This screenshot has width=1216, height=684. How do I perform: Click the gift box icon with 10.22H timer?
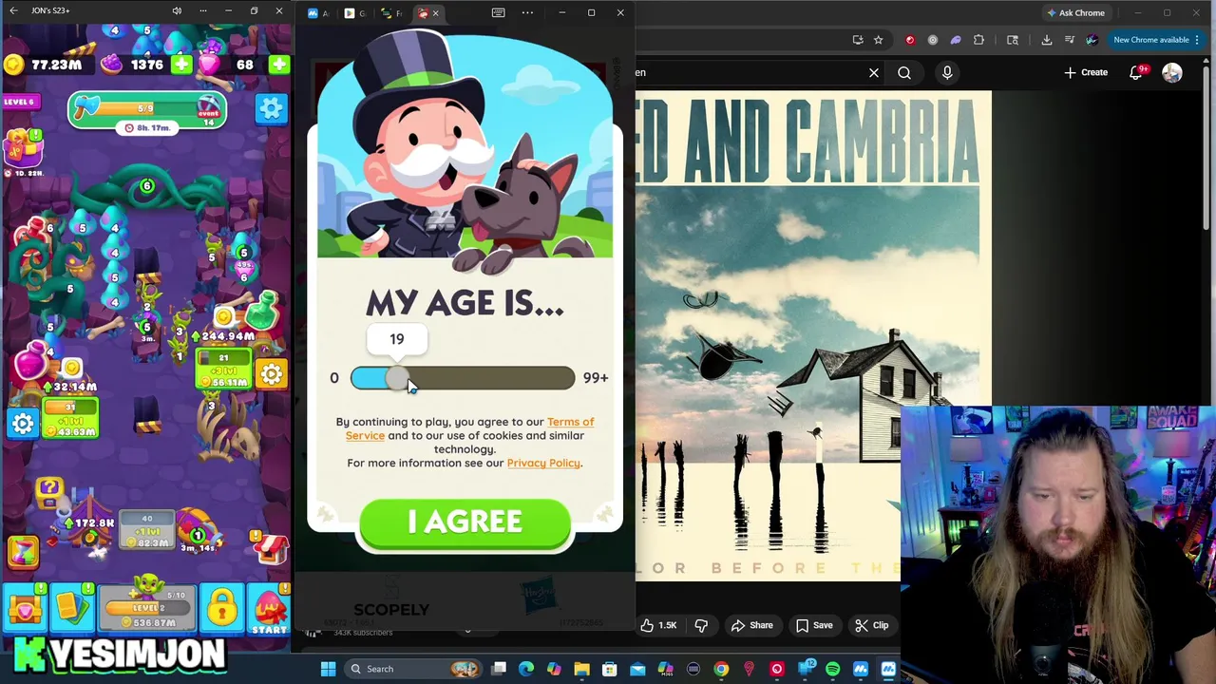(x=23, y=150)
